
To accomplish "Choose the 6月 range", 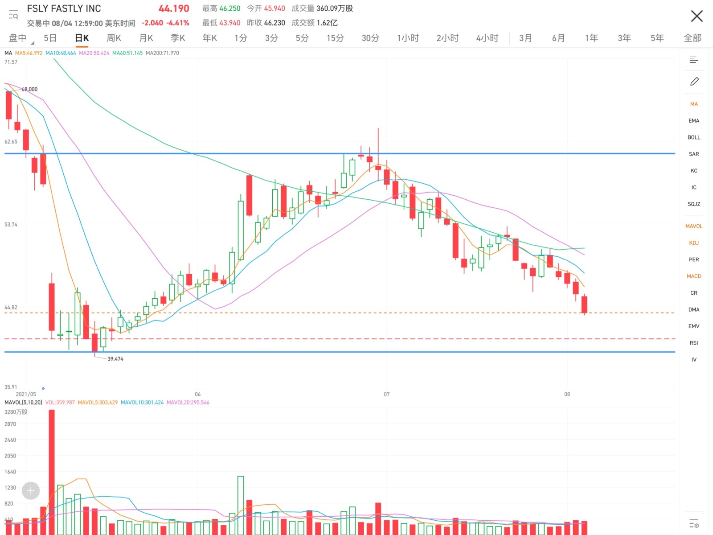I will coord(558,38).
